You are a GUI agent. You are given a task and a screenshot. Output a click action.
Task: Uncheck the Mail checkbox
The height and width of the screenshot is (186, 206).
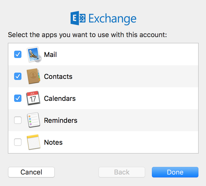[18, 54]
